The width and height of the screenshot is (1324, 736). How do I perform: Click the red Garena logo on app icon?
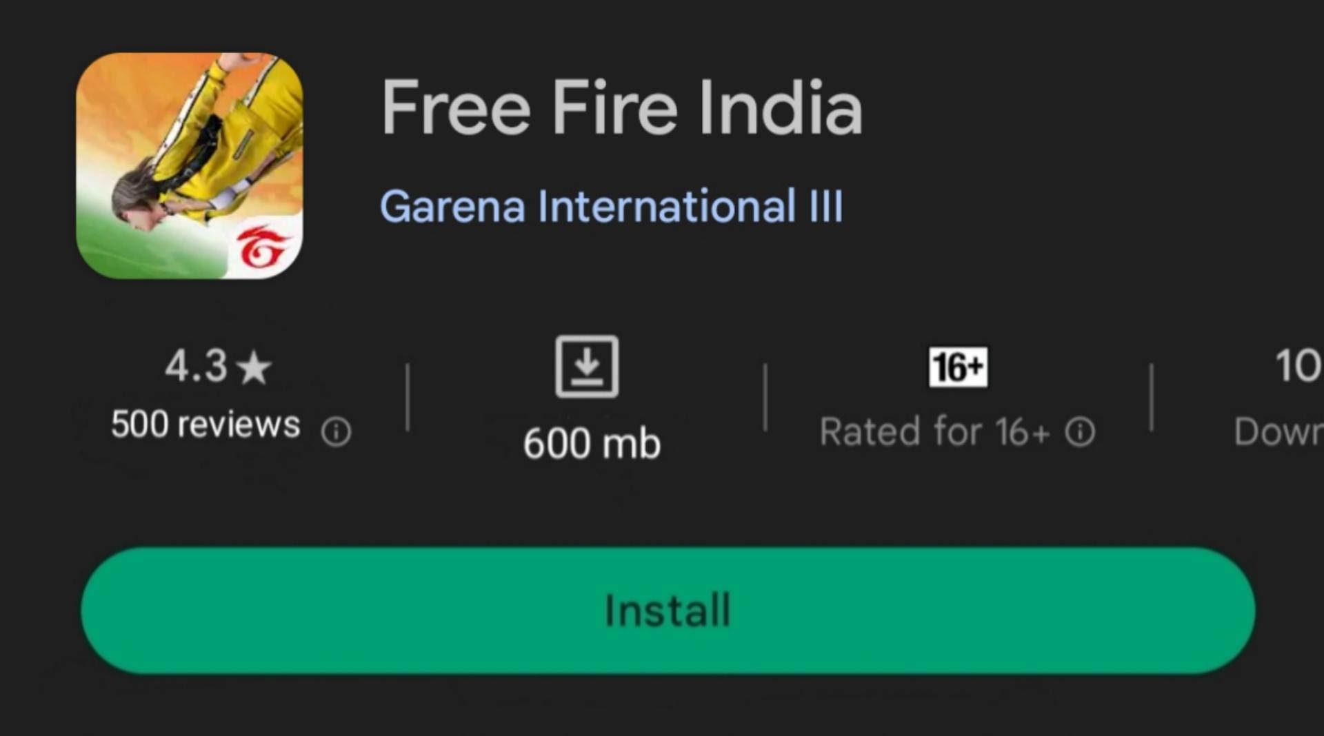[x=261, y=247]
